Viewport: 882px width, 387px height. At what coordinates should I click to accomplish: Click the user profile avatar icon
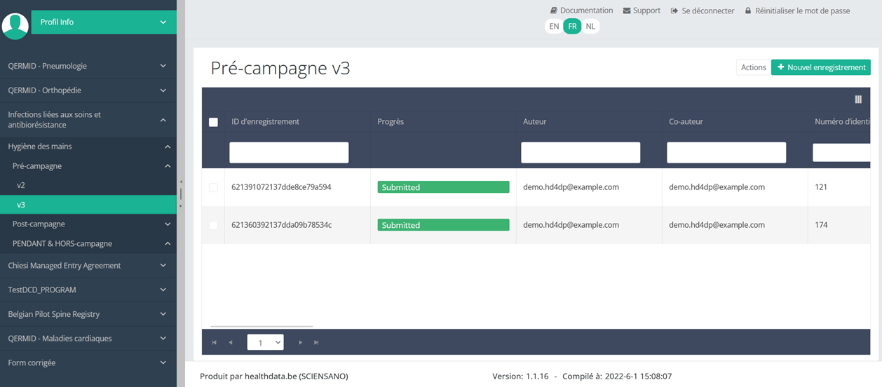15,26
